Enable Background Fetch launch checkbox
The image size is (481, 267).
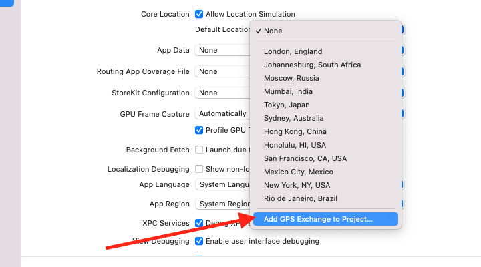click(199, 150)
